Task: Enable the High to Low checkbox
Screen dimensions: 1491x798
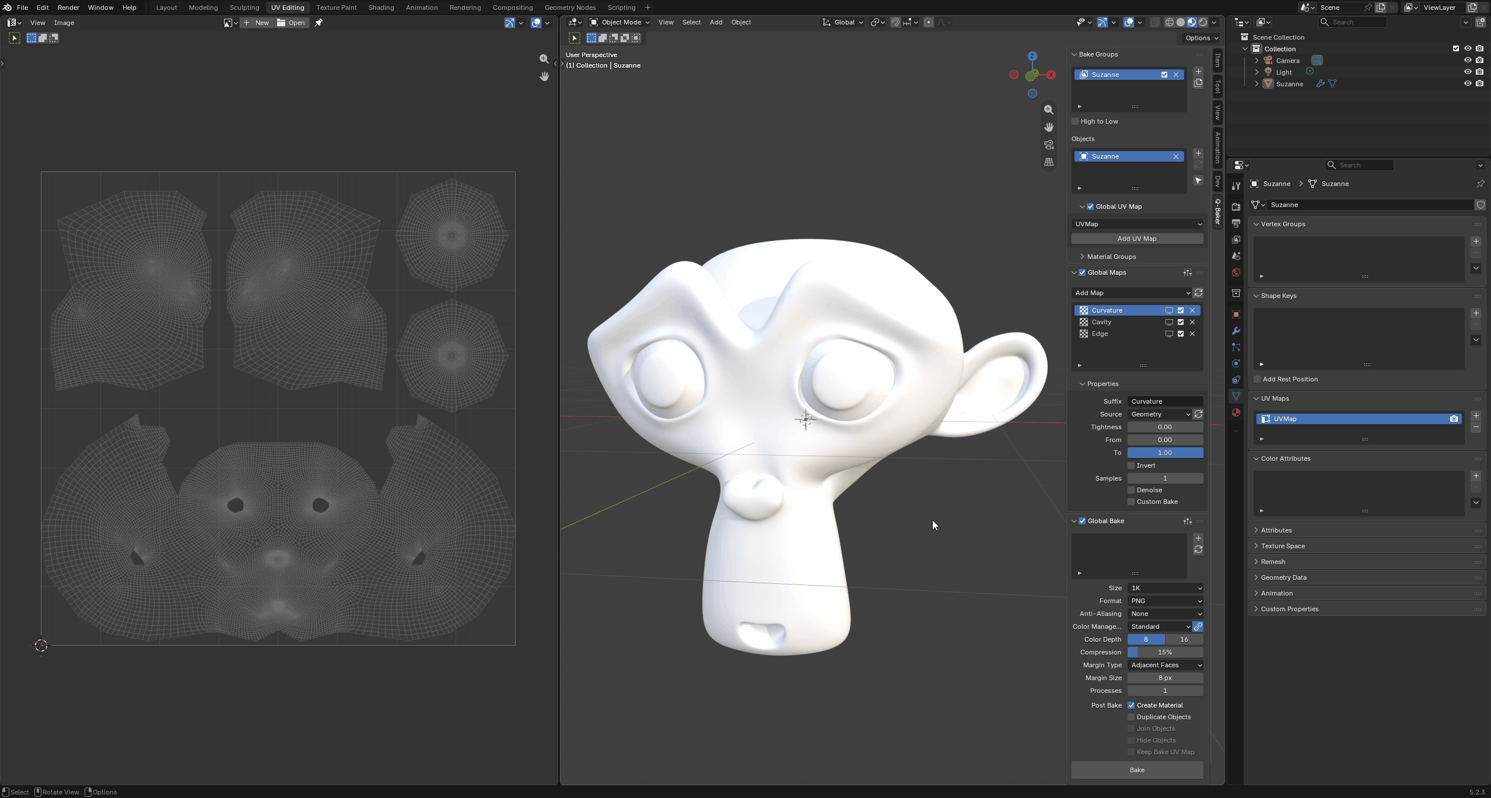Action: (1075, 121)
